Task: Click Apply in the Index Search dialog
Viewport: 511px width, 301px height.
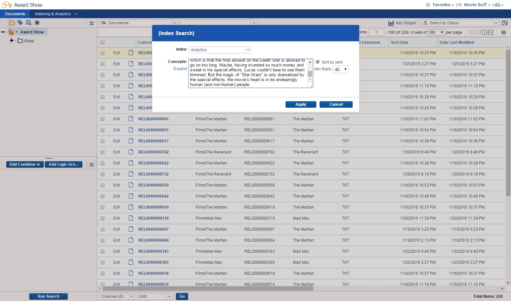Action: [300, 104]
